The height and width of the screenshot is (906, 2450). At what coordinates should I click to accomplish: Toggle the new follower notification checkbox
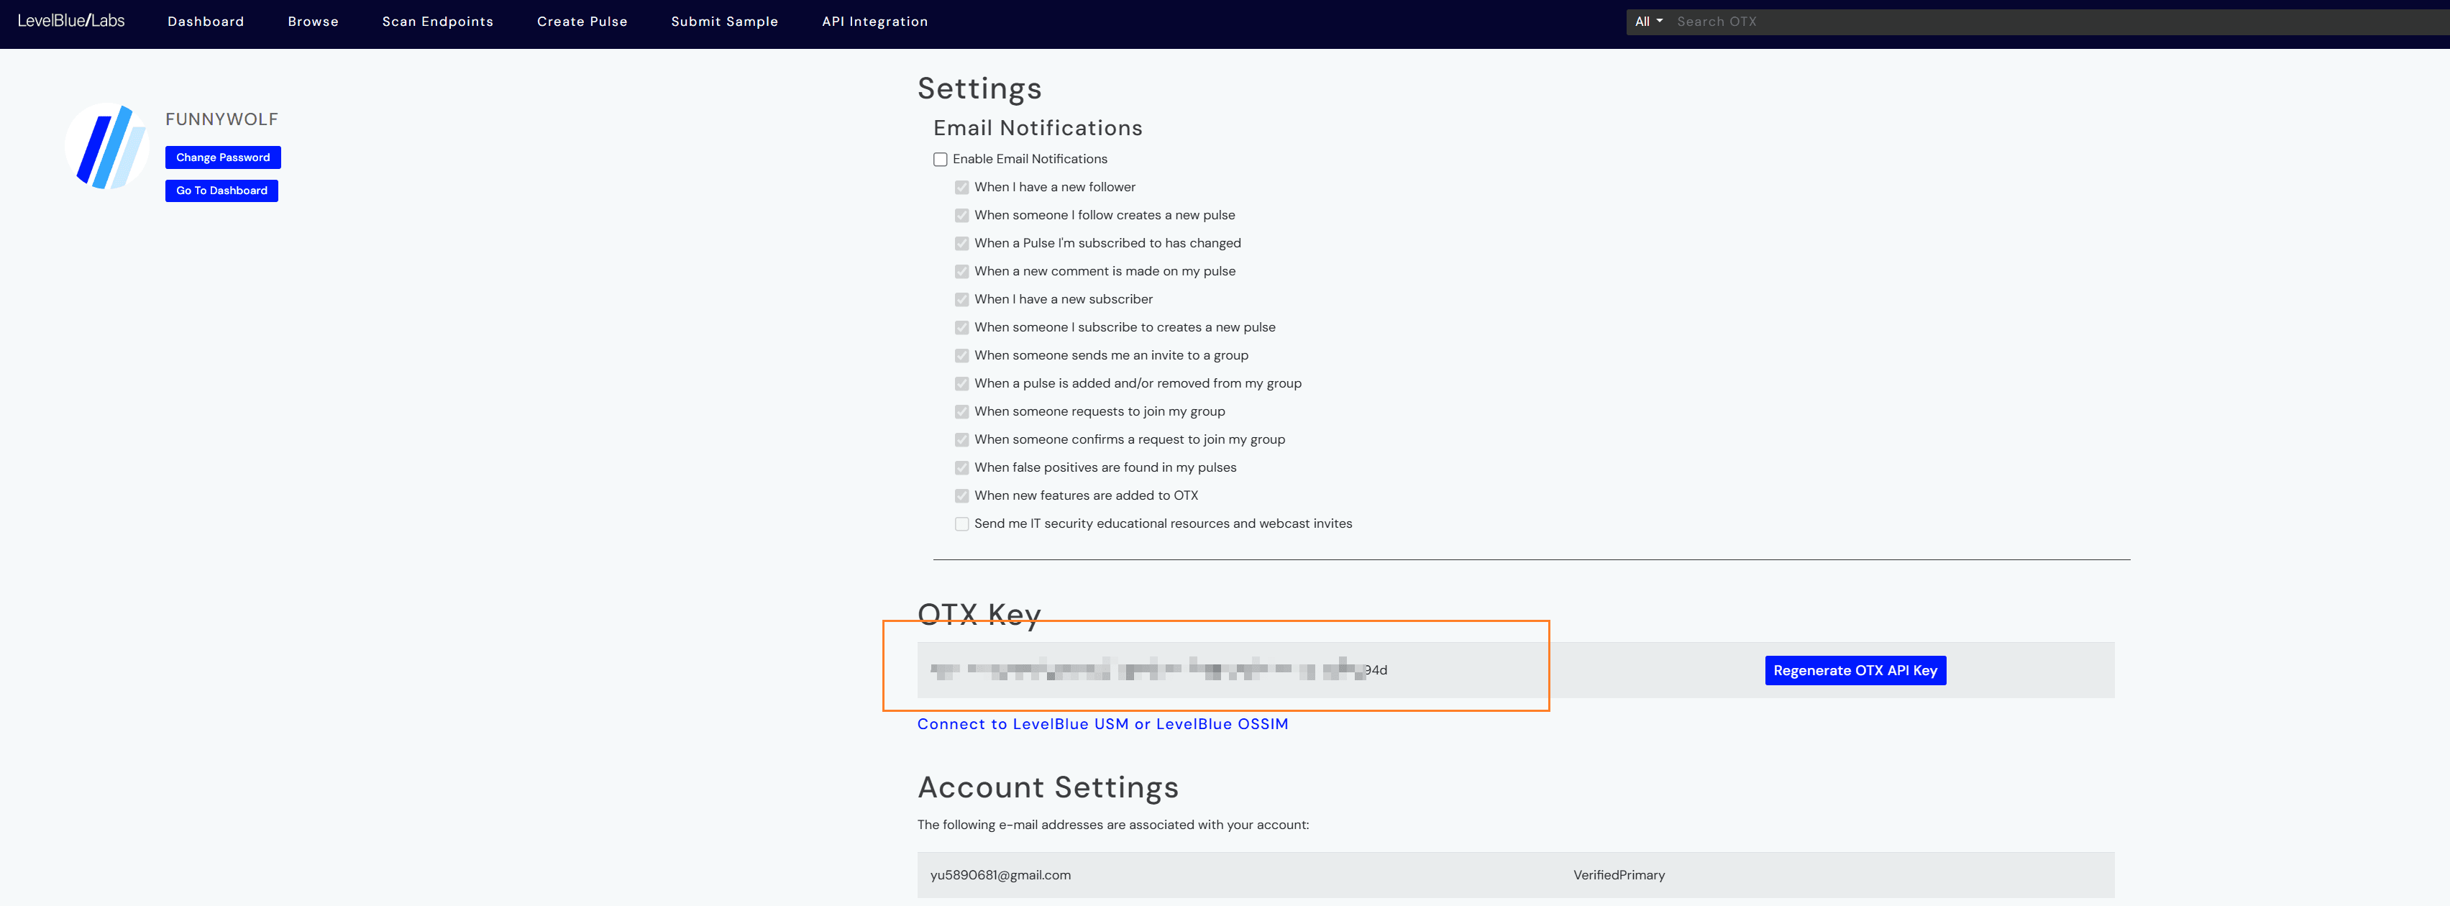[961, 187]
